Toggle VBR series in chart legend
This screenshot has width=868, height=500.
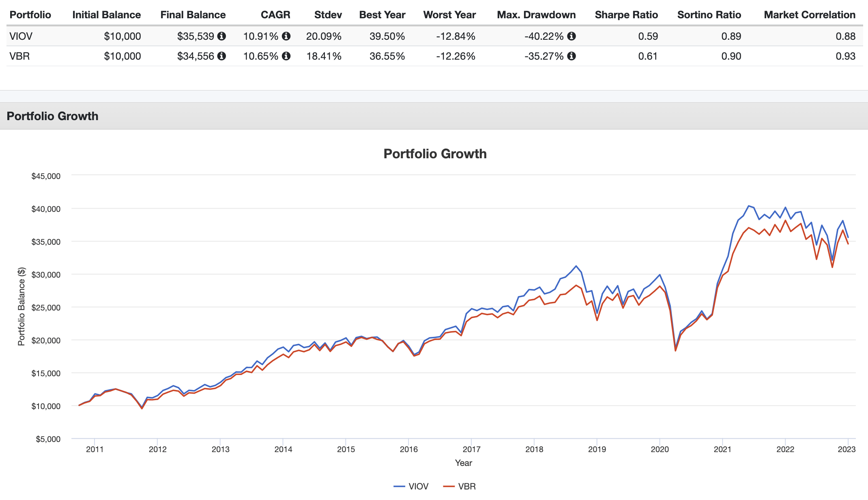click(x=460, y=486)
